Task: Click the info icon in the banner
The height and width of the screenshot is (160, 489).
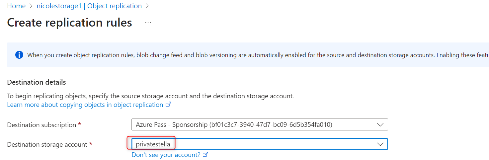Action: 19,55
